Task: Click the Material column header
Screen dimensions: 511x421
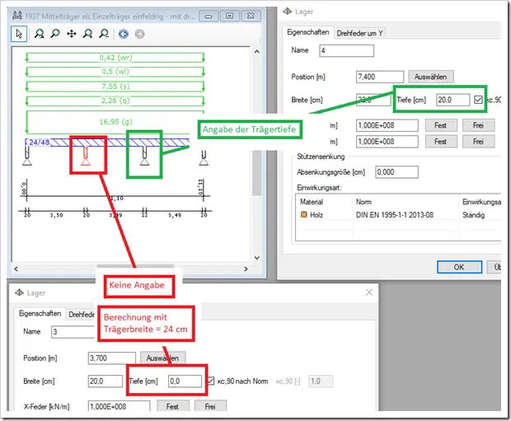Action: pos(312,202)
